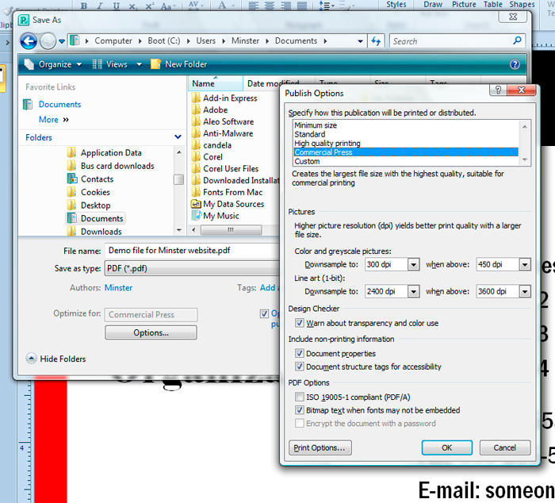Uncheck Document properties checkbox
Viewport: 555px width, 503px height.
click(x=299, y=353)
